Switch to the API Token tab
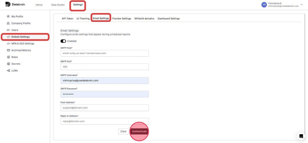 pos(68,19)
